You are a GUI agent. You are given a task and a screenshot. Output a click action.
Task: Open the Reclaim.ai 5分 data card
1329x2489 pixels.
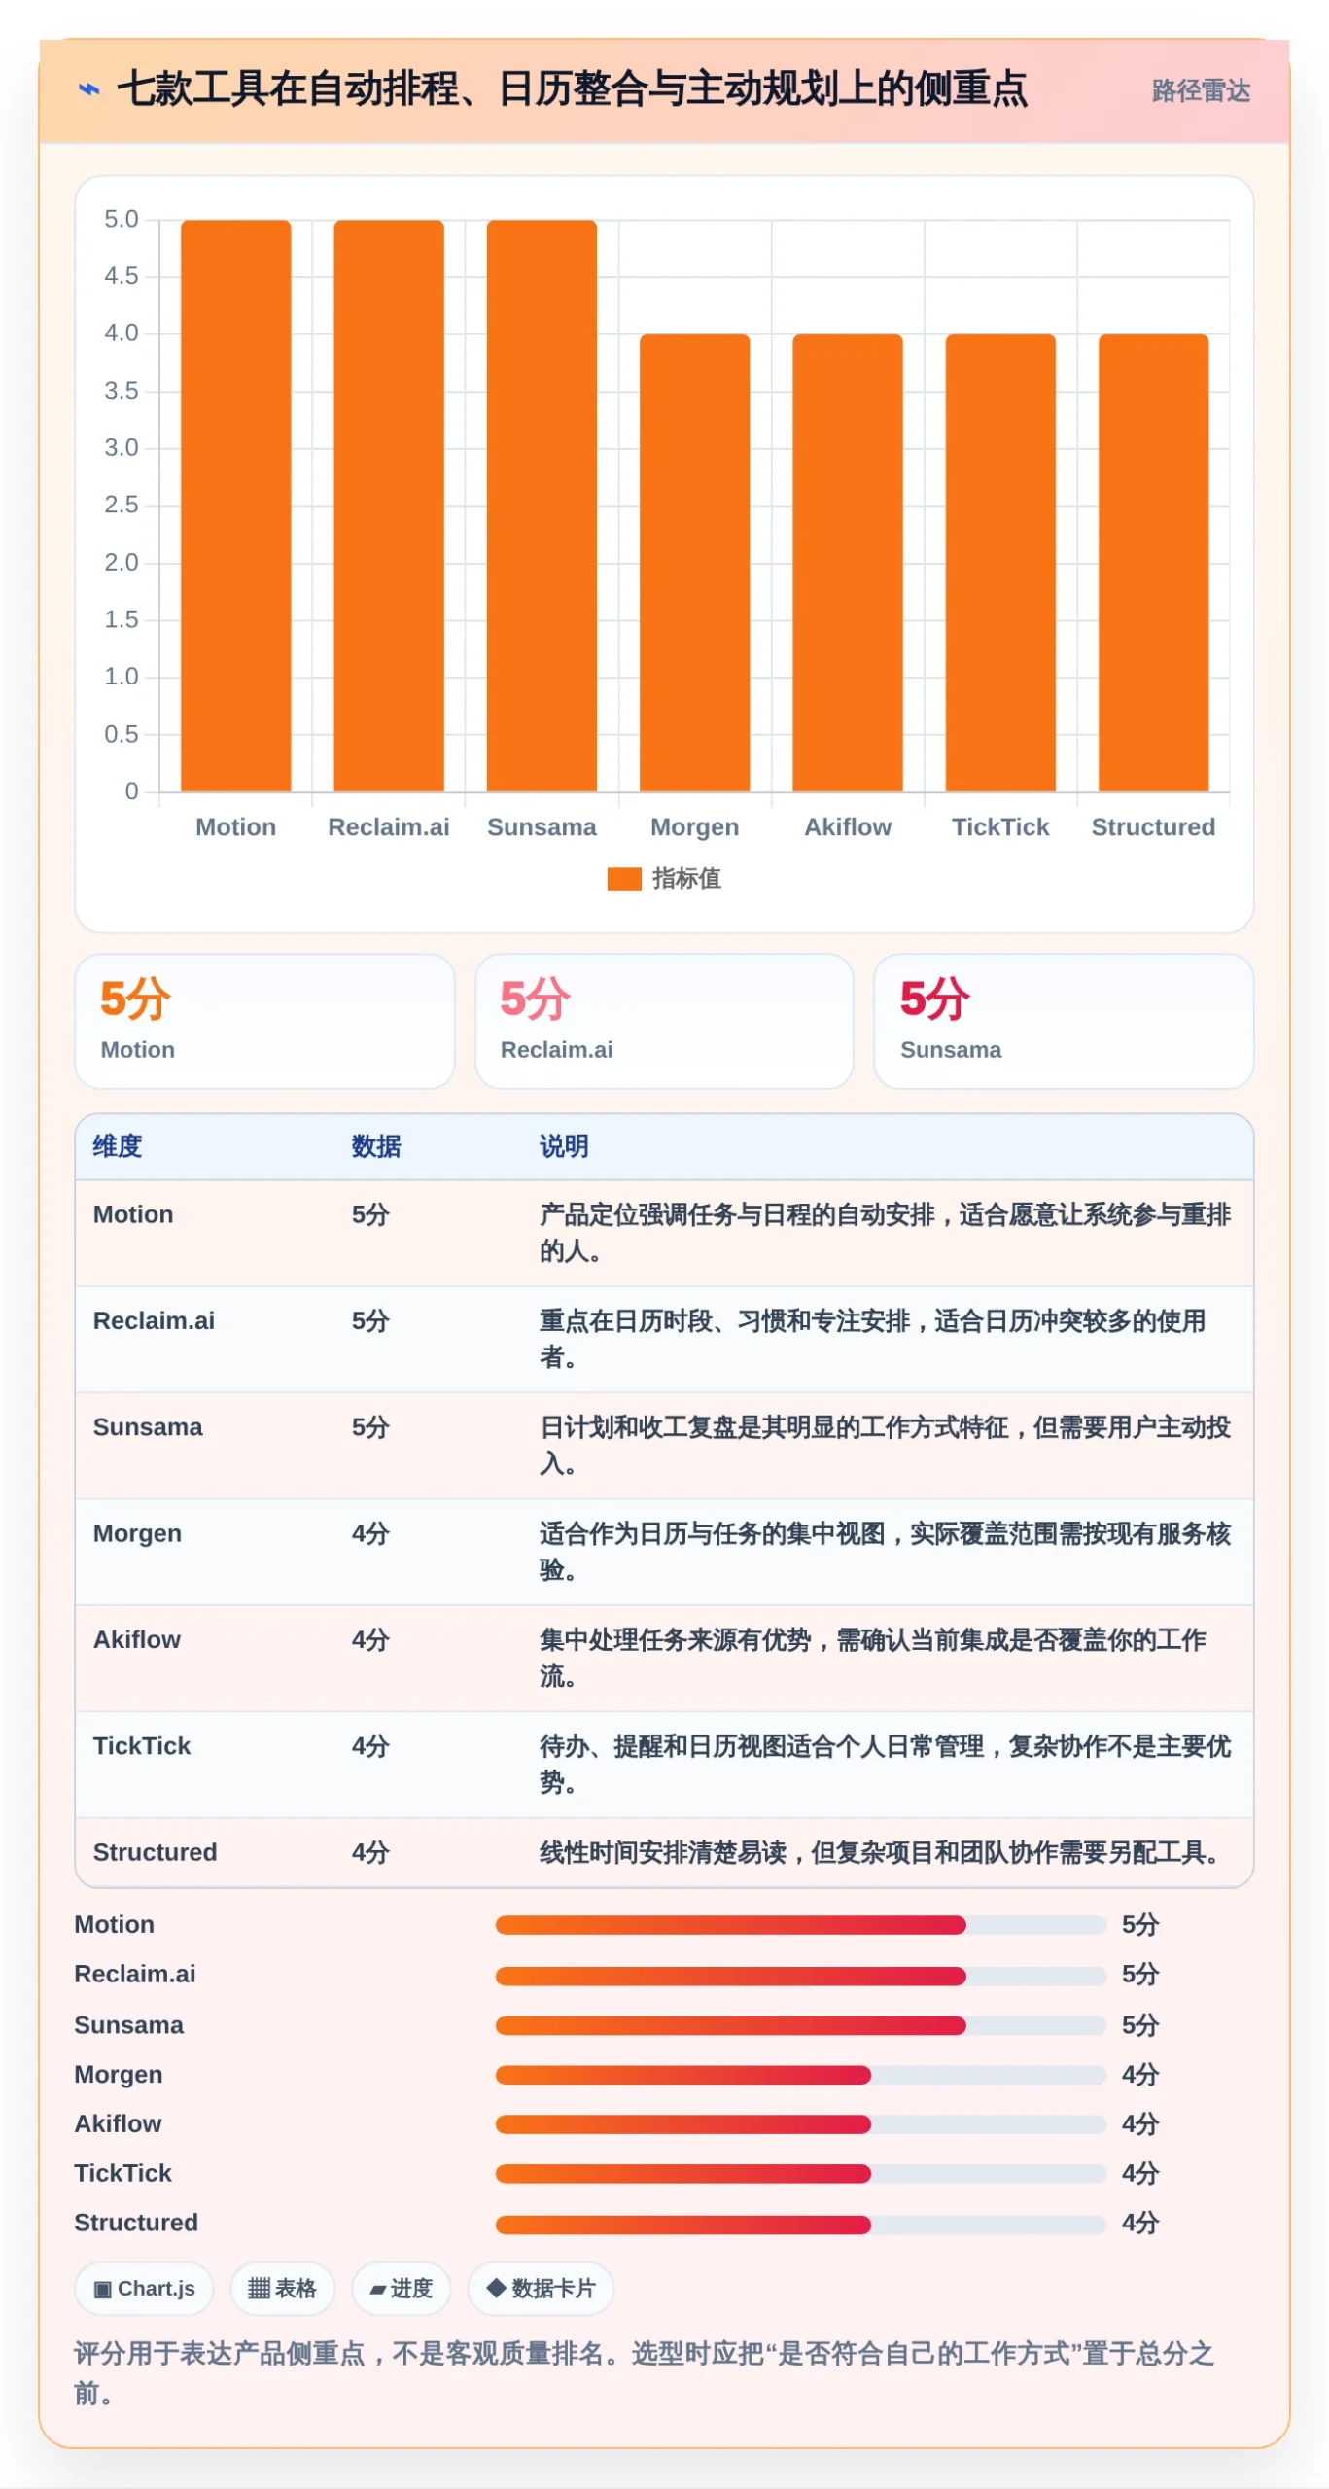[x=664, y=1021]
